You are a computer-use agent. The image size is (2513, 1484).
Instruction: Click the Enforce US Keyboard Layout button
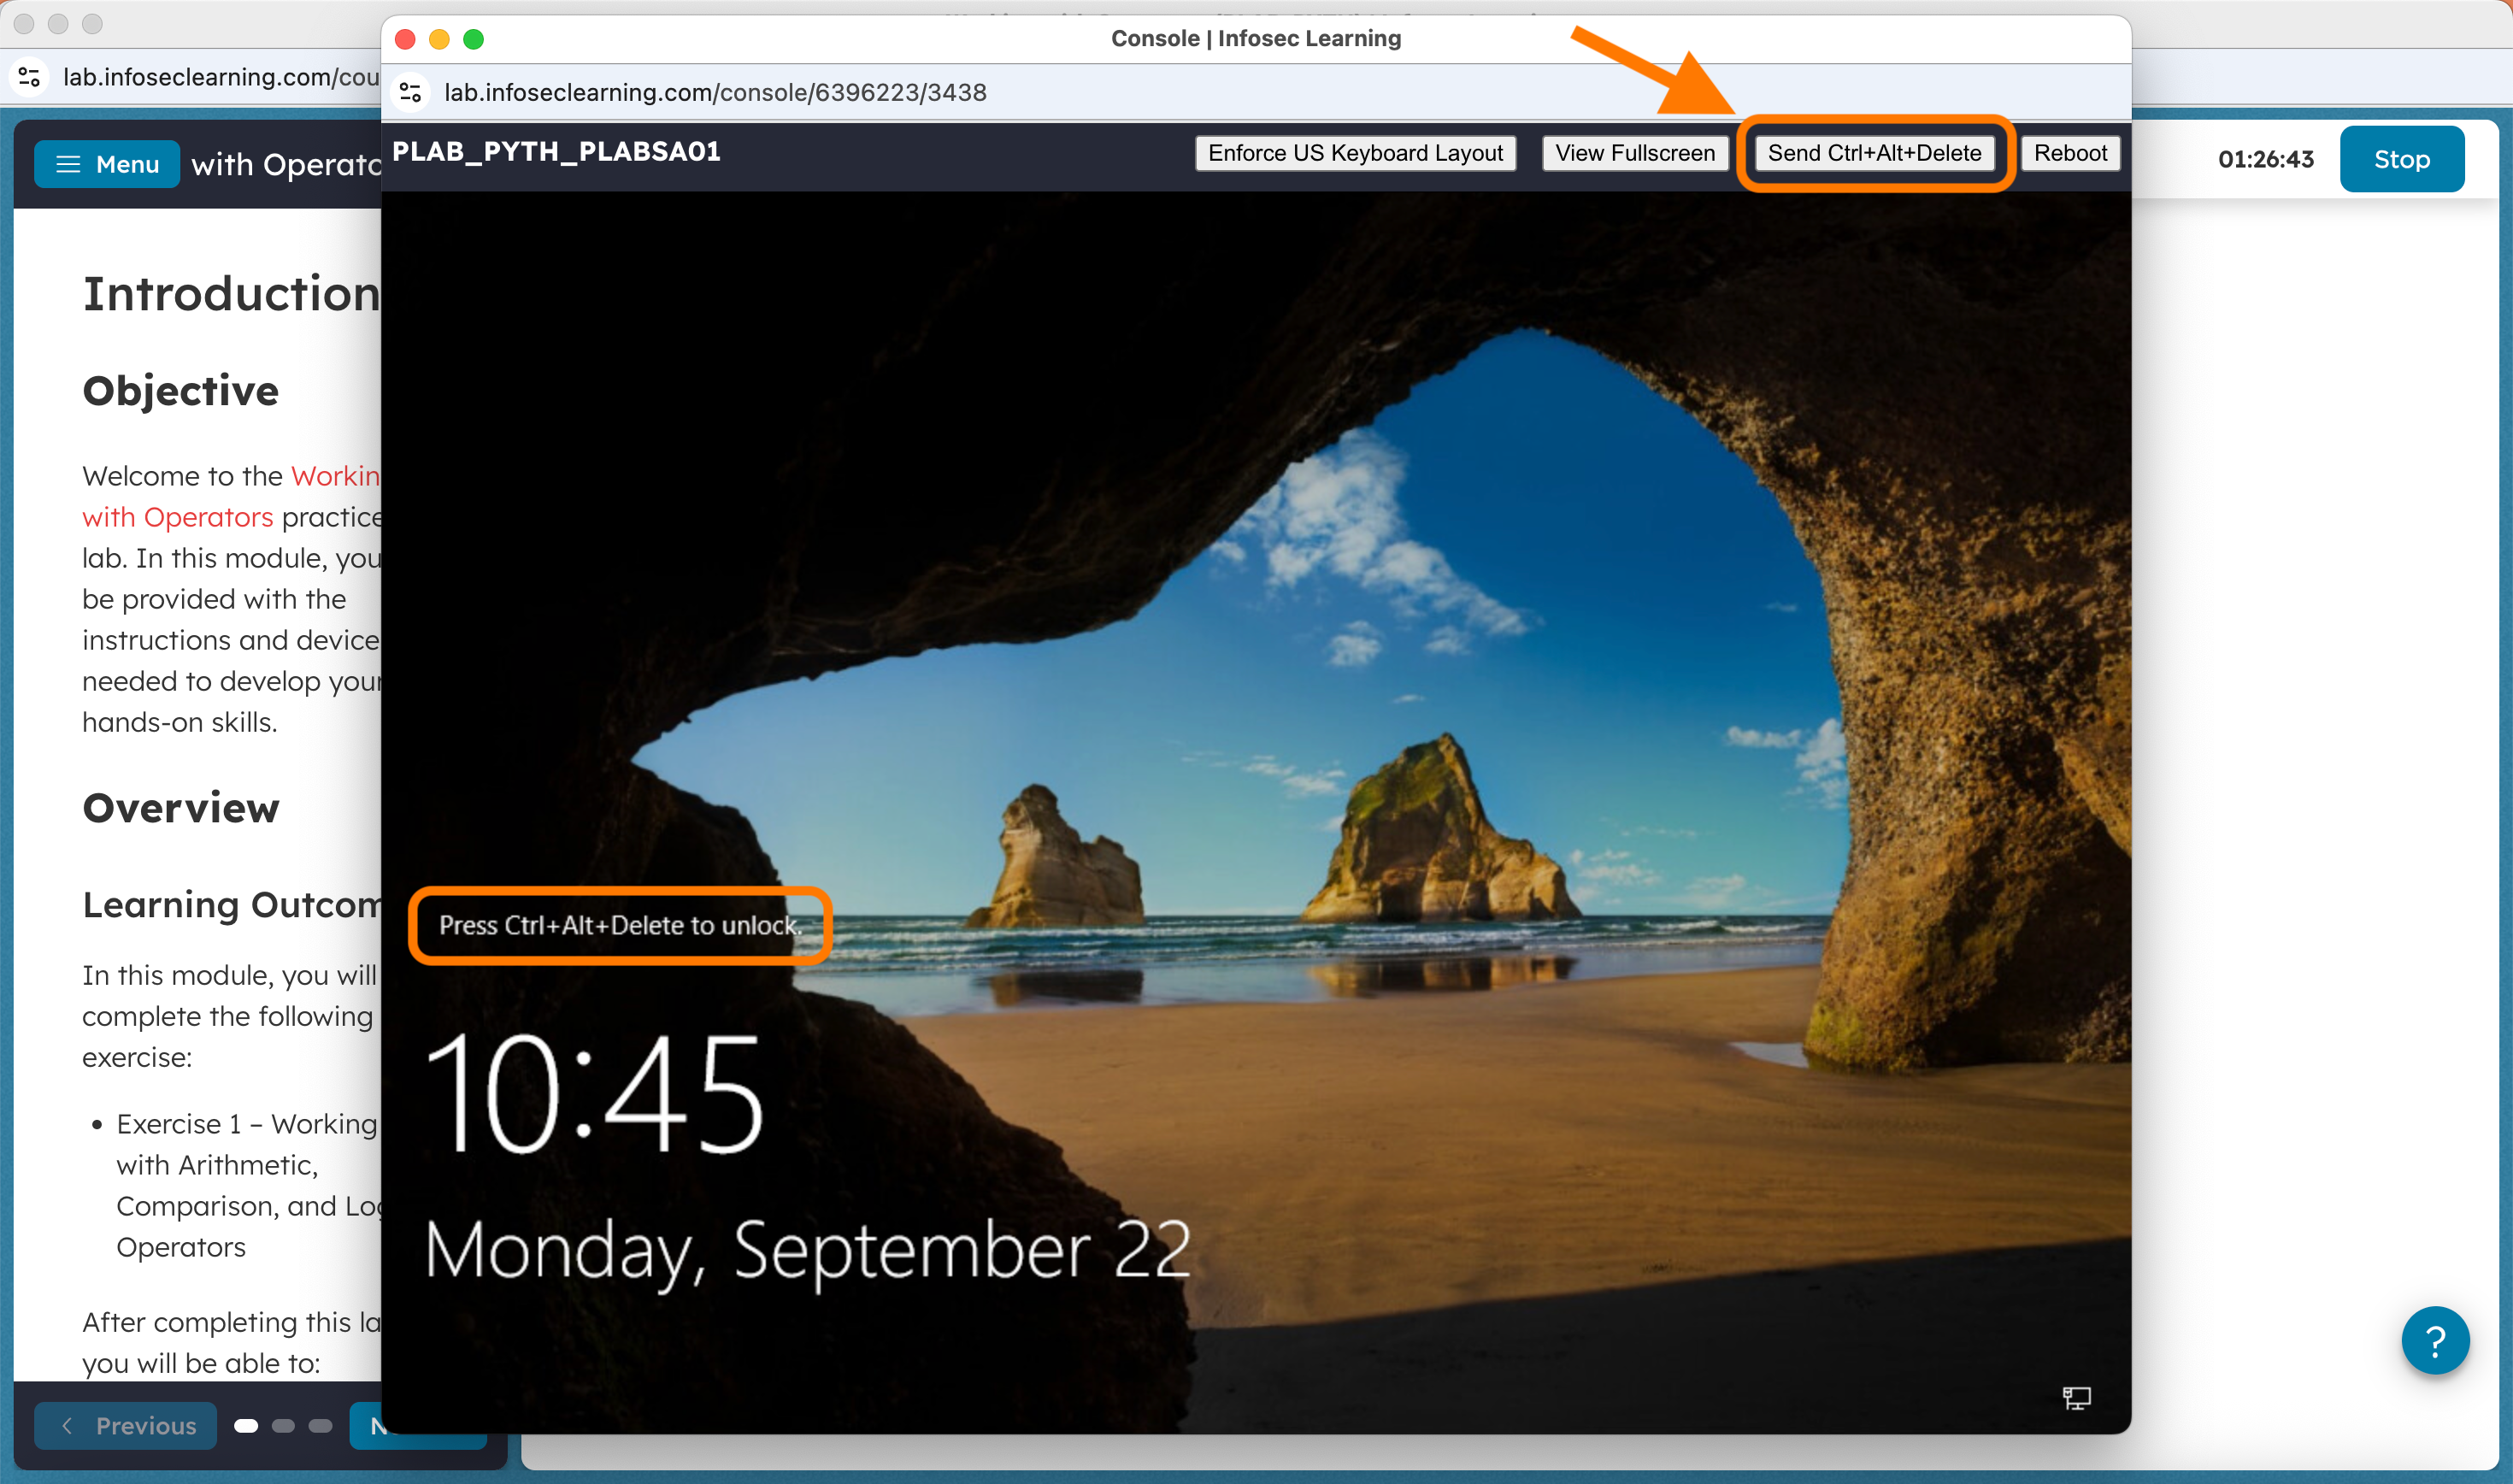(1355, 153)
